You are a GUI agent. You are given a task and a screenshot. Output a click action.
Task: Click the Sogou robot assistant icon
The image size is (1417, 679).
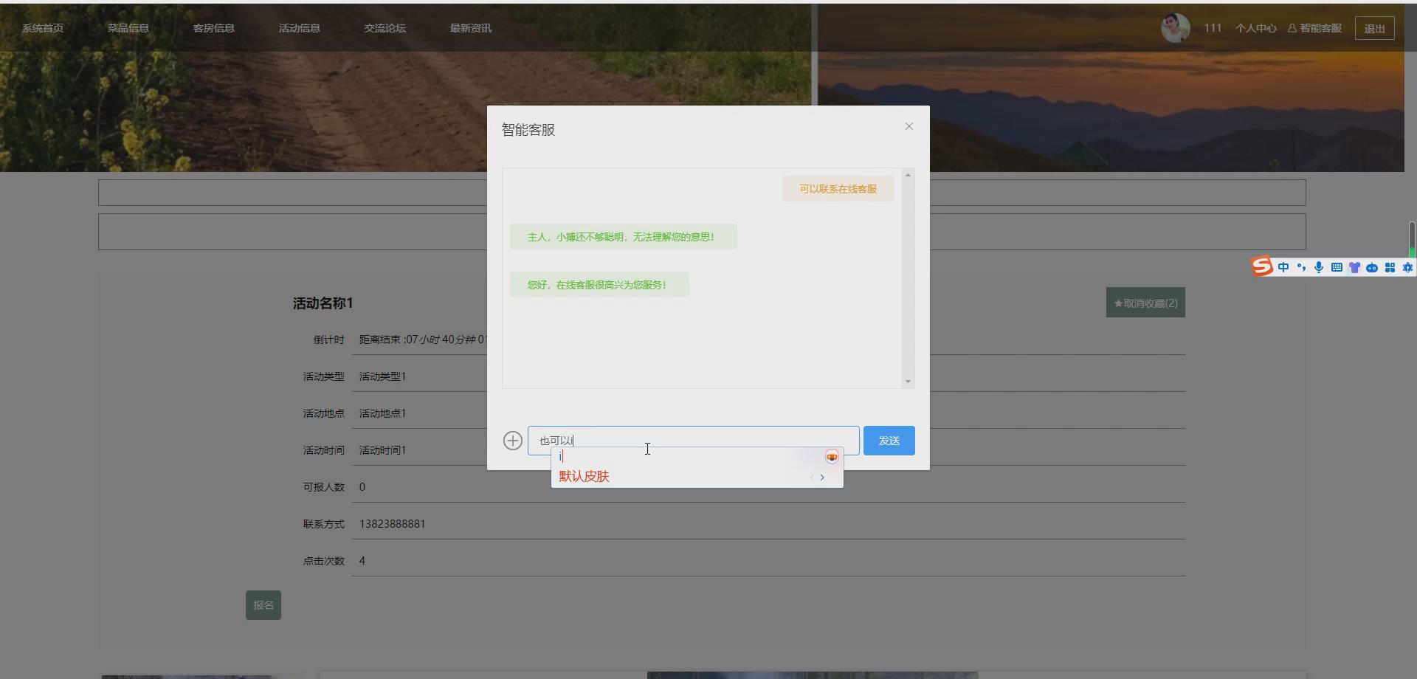pos(1372,267)
